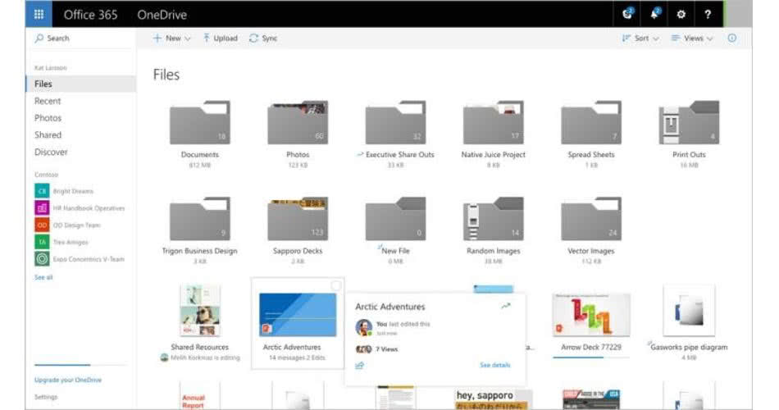Image resolution: width=779 pixels, height=410 pixels.
Task: Click 7 Views in hover card
Action: (386, 349)
